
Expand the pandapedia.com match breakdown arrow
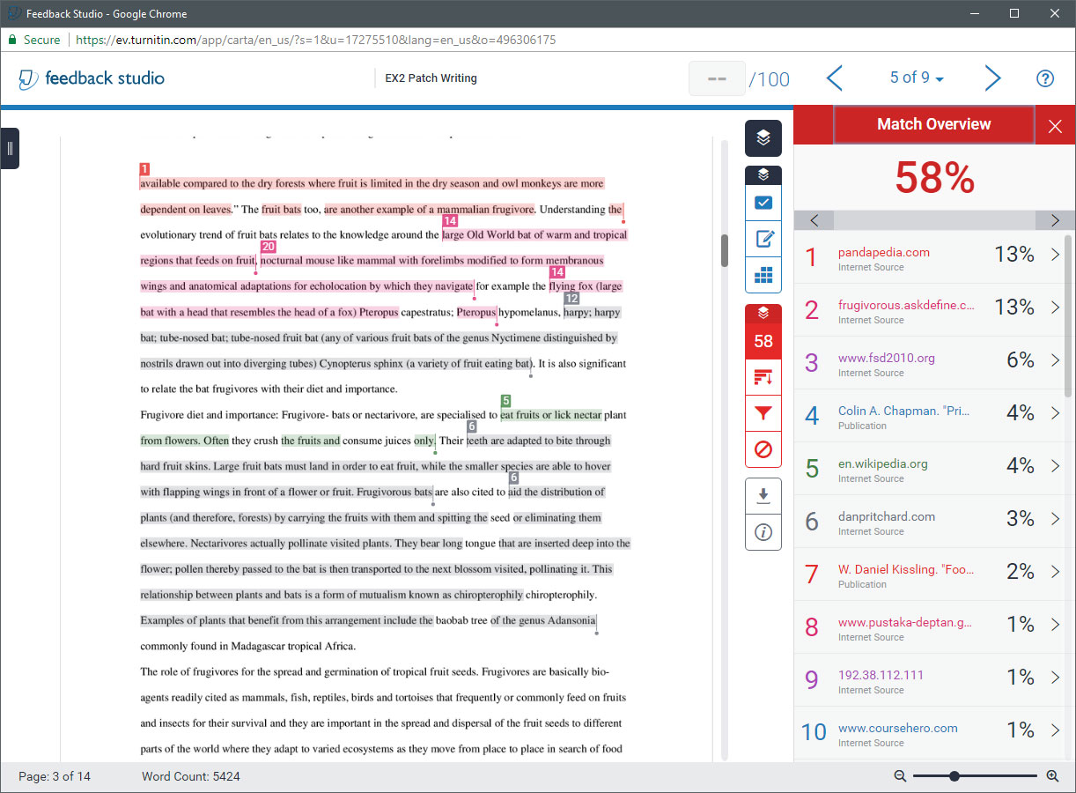[1056, 255]
